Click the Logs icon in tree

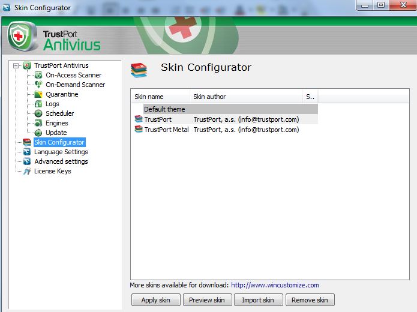click(38, 104)
